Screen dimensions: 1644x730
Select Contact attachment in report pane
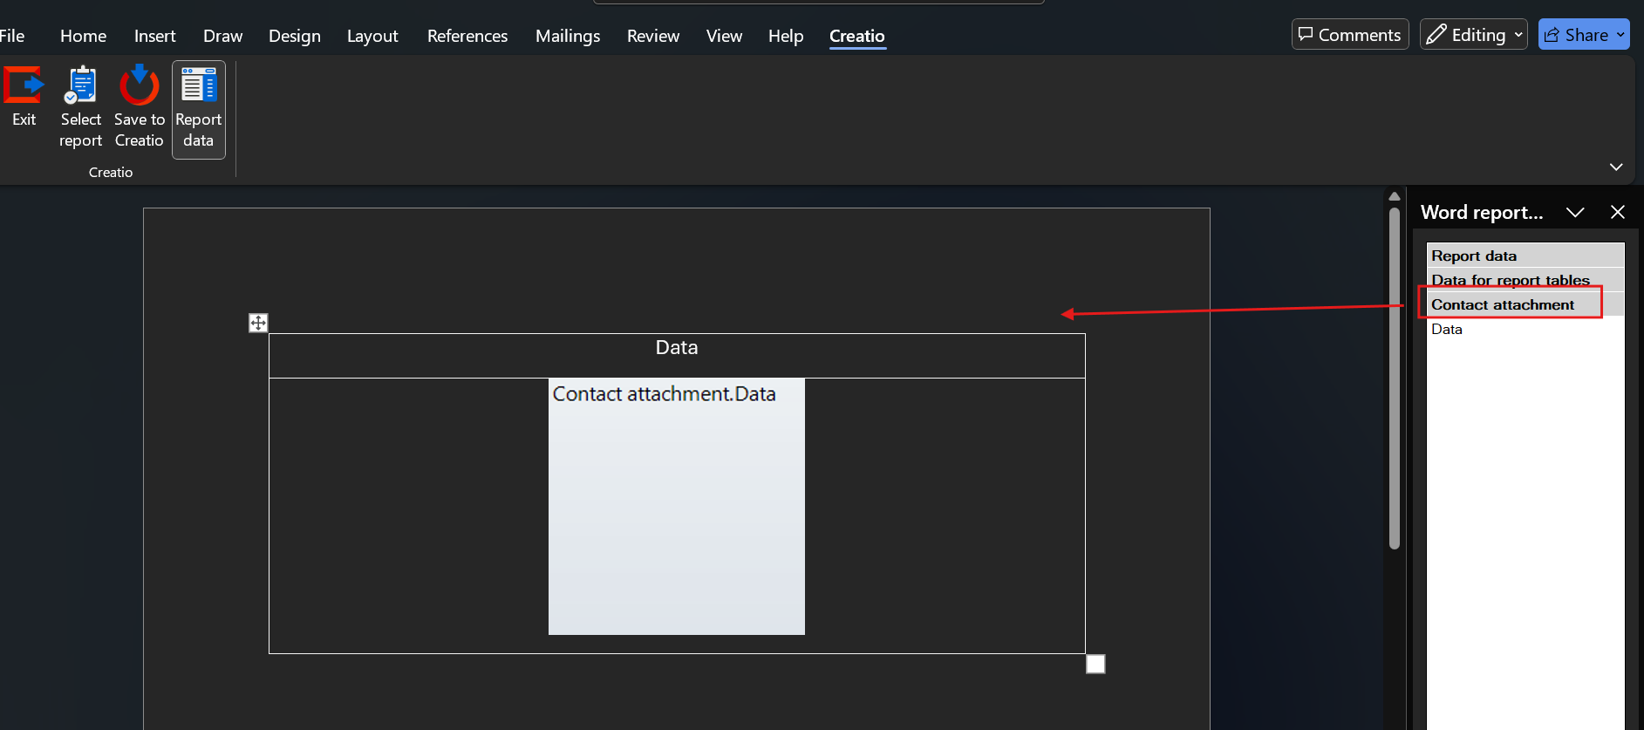[x=1503, y=304]
